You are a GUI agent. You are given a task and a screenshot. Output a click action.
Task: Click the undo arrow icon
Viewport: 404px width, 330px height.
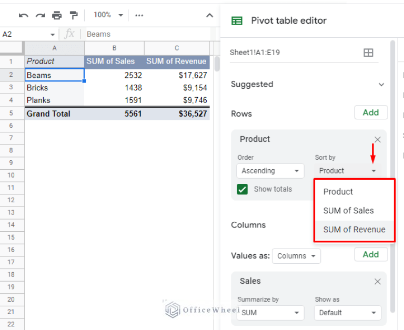(x=23, y=15)
